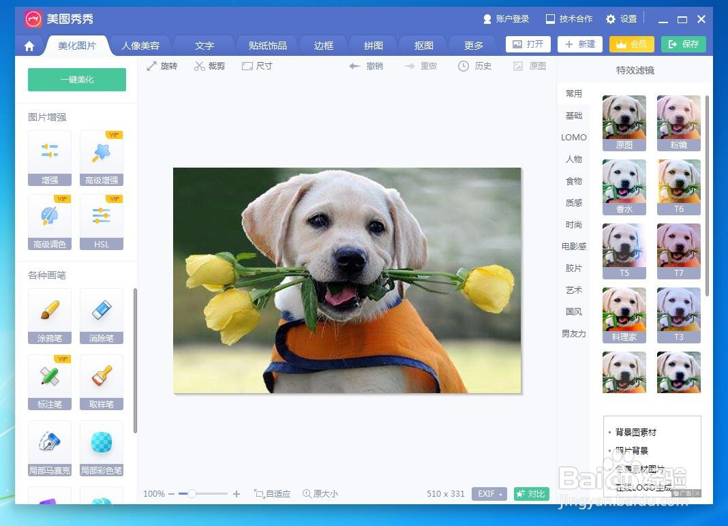
Task: Select the 取样笔 sampling brush
Action: [x=101, y=382]
